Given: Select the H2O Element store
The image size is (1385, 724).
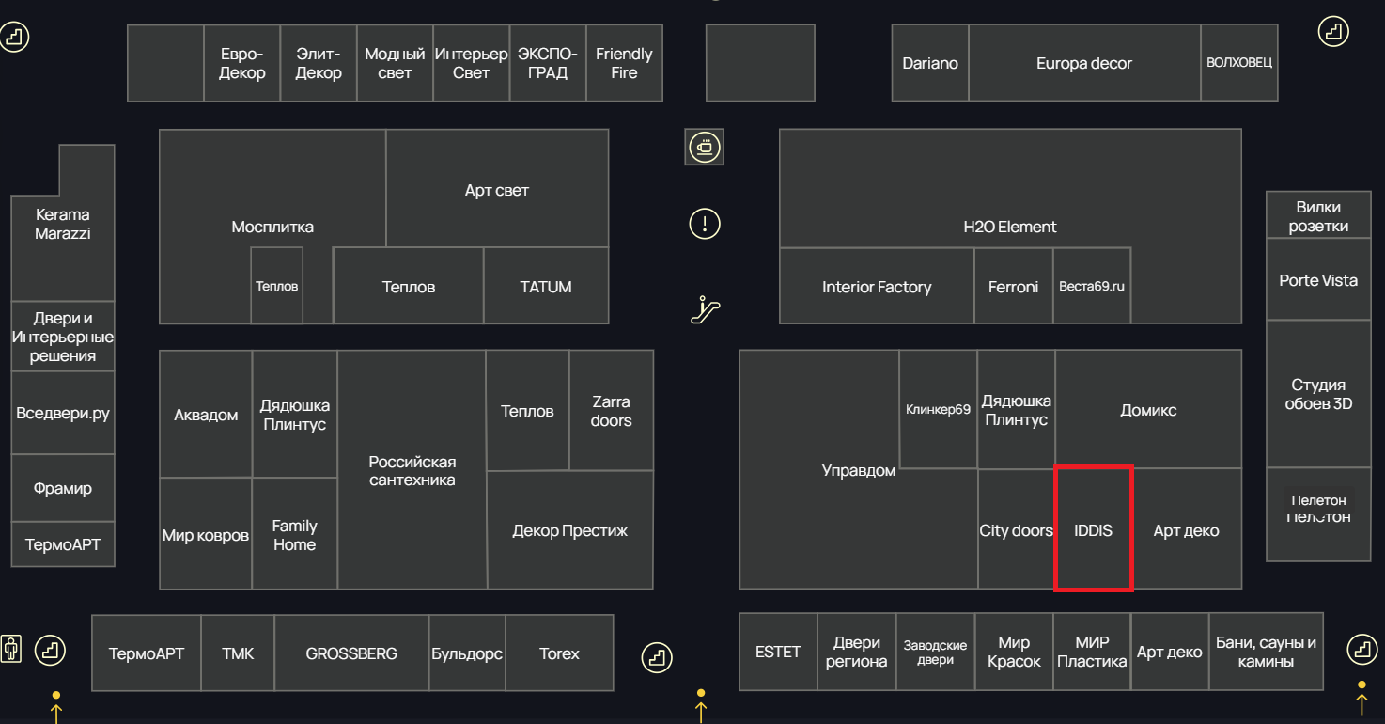Looking at the screenshot, I should point(1010,227).
